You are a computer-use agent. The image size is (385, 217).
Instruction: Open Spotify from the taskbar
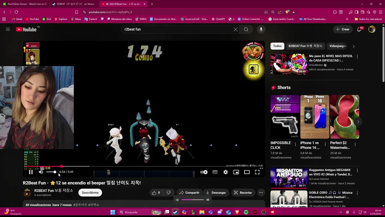tap(246, 212)
